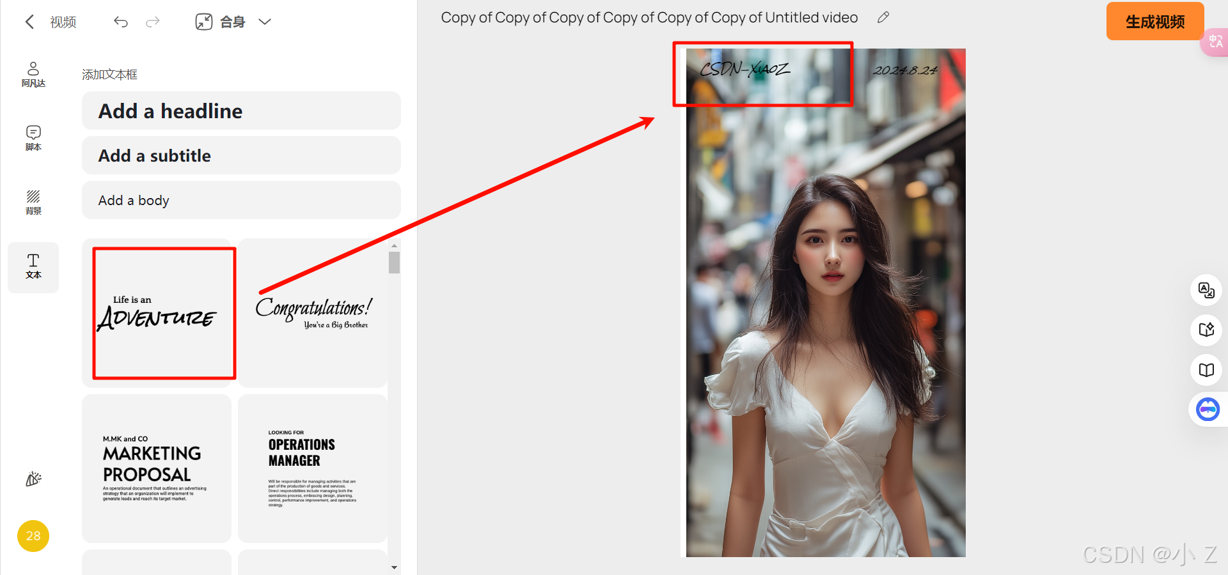Choose the Congratulations text template
Viewport: 1228px width, 575px height.
[313, 313]
